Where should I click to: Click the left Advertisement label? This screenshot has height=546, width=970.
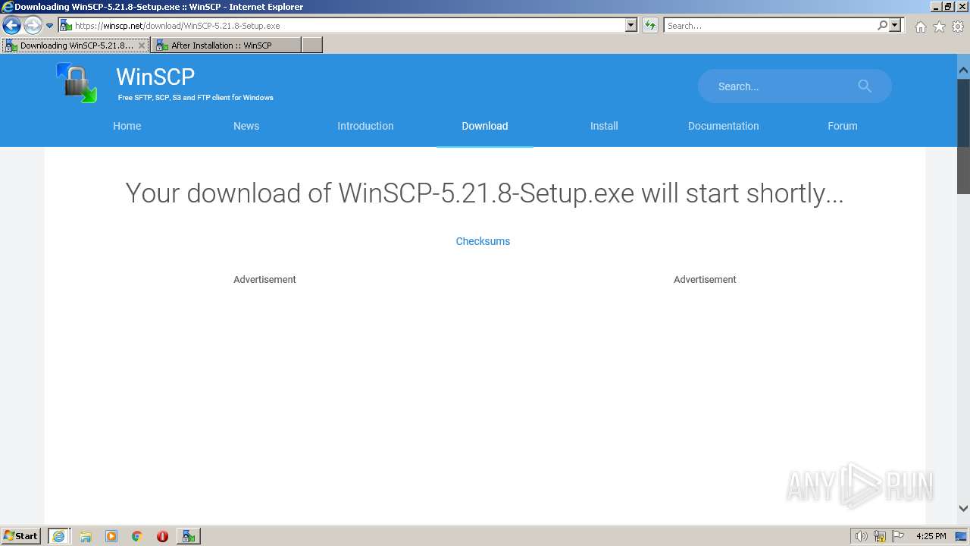[x=264, y=280]
